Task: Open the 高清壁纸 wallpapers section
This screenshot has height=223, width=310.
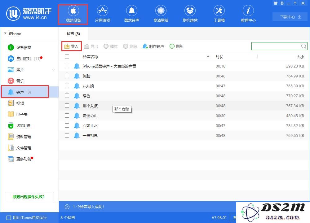Action: (x=161, y=14)
